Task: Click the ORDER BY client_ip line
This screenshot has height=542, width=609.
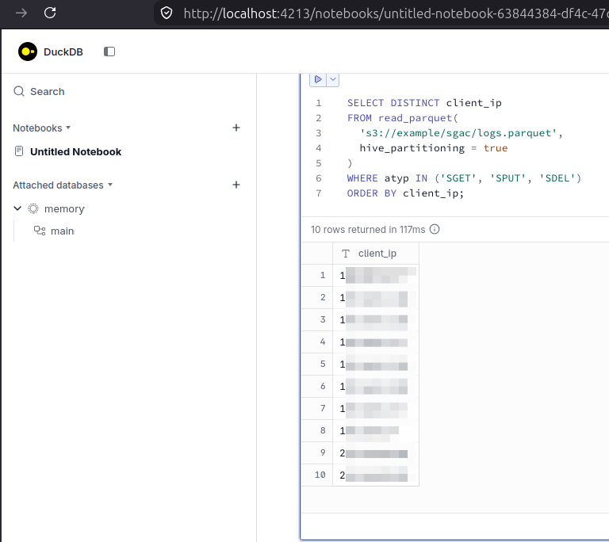Action: click(x=405, y=193)
